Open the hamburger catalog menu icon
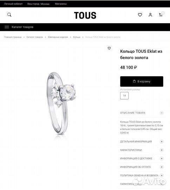 click(7, 27)
